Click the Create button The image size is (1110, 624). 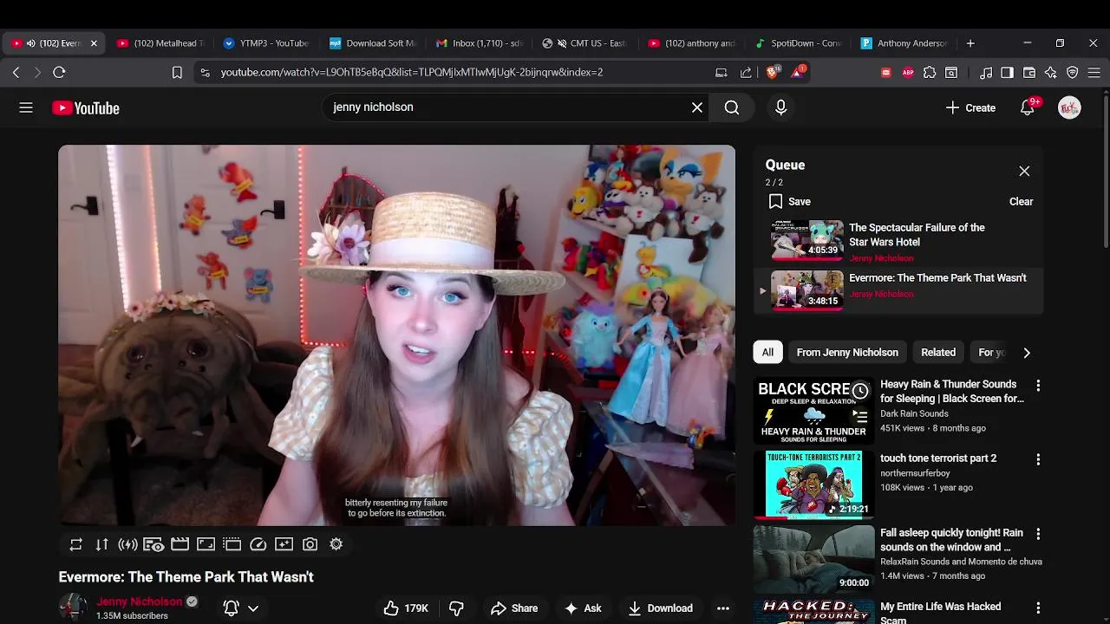click(970, 107)
